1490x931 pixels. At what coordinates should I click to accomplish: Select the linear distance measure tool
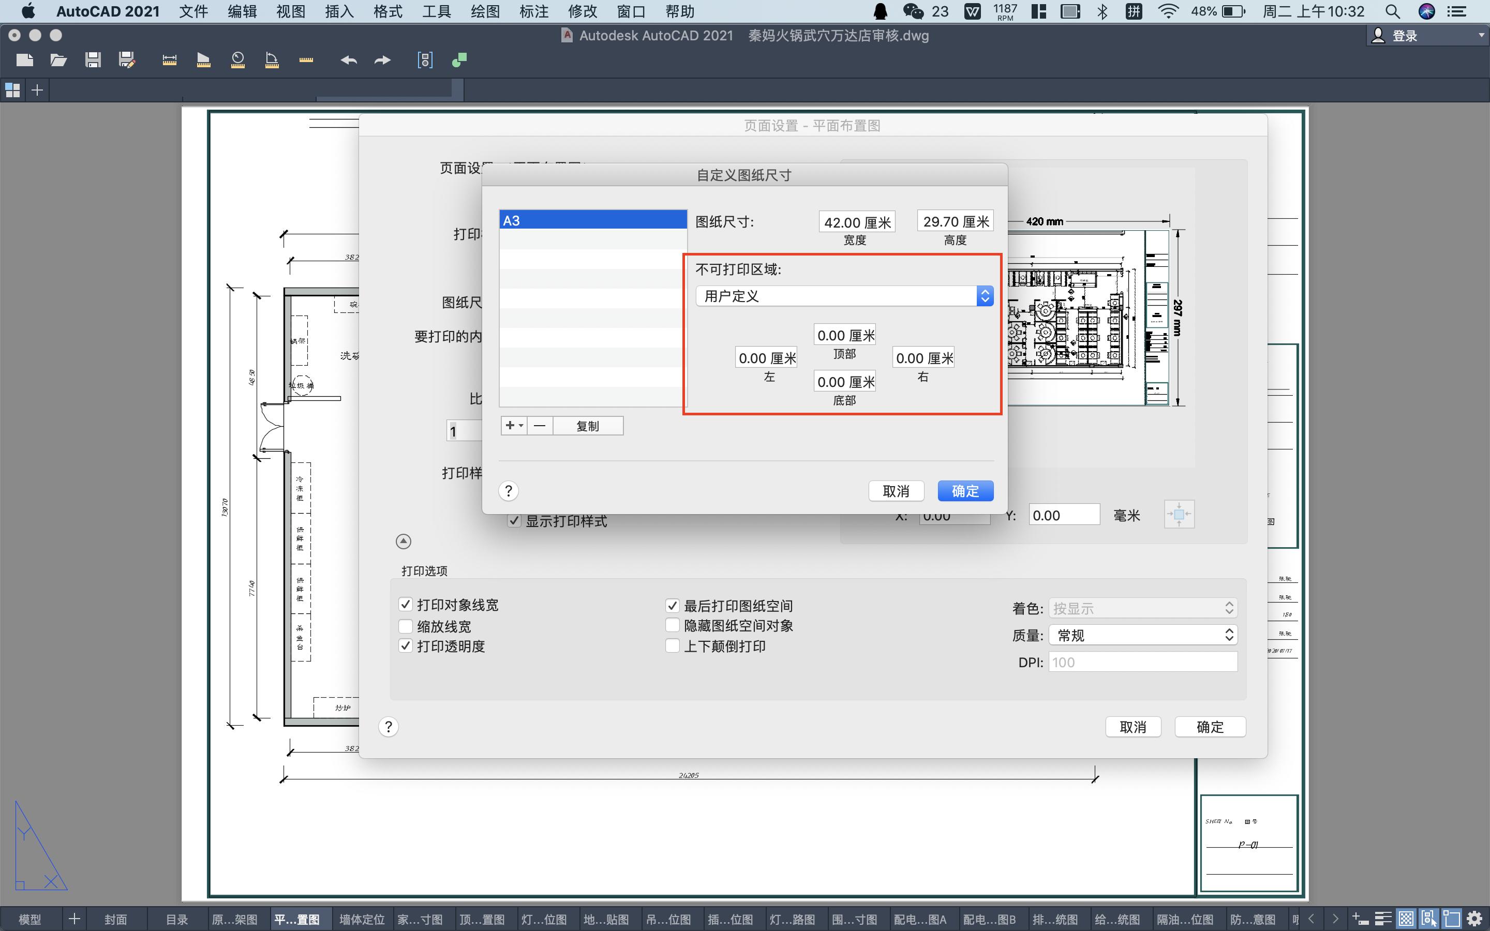coord(169,59)
